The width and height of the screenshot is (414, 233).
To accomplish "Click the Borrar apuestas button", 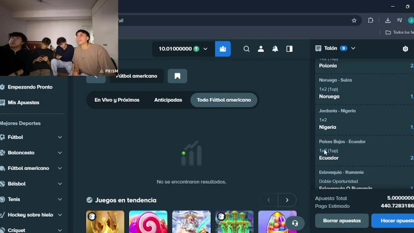I will 342,221.
